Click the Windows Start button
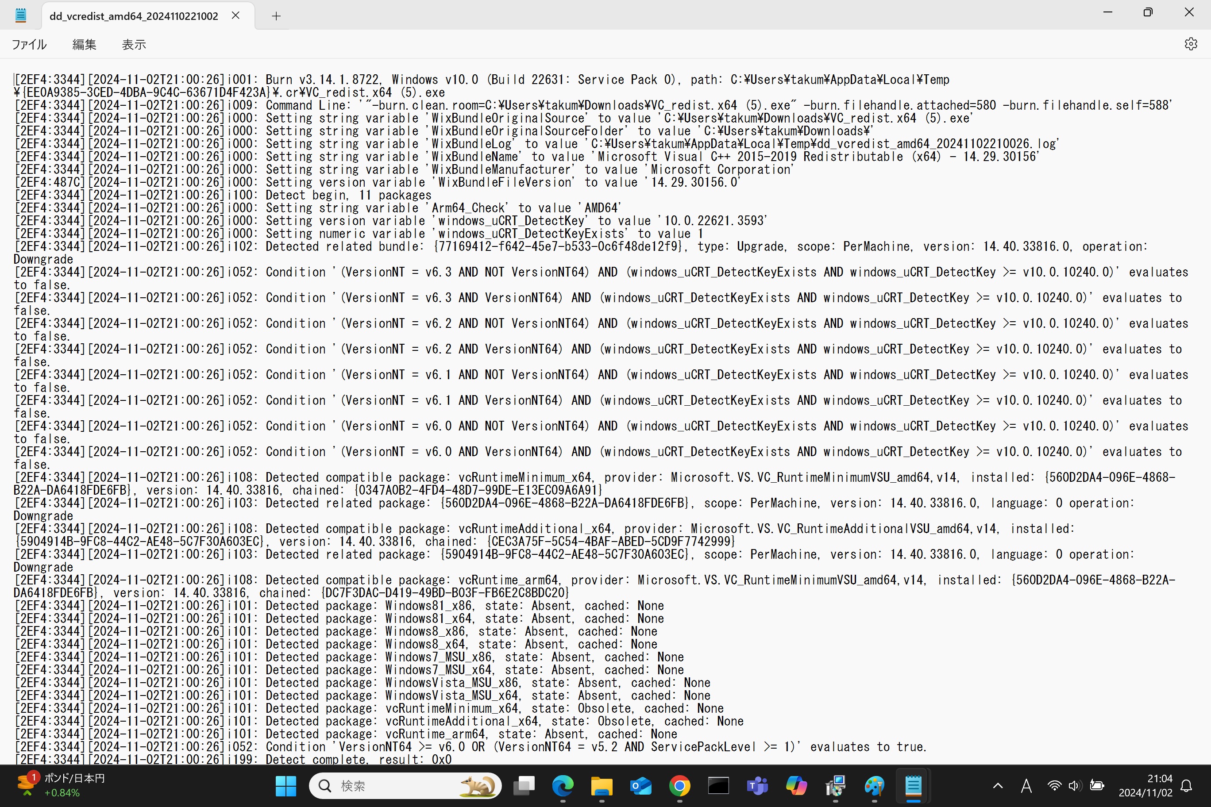 pos(286,785)
